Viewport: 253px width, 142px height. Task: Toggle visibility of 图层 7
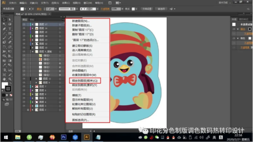pos(24,87)
